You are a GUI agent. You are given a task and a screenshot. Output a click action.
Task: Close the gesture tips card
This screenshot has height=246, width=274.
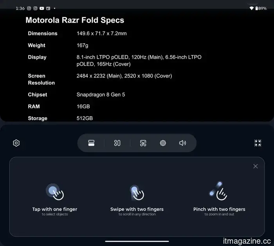(256, 166)
